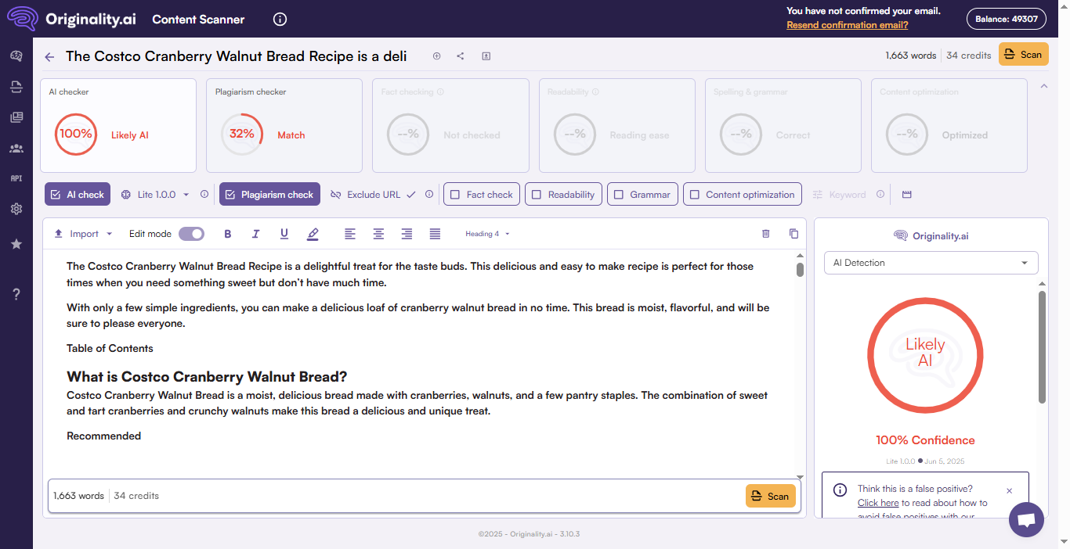Open the Click here false positives link
This screenshot has height=549, width=1070.
click(x=878, y=503)
